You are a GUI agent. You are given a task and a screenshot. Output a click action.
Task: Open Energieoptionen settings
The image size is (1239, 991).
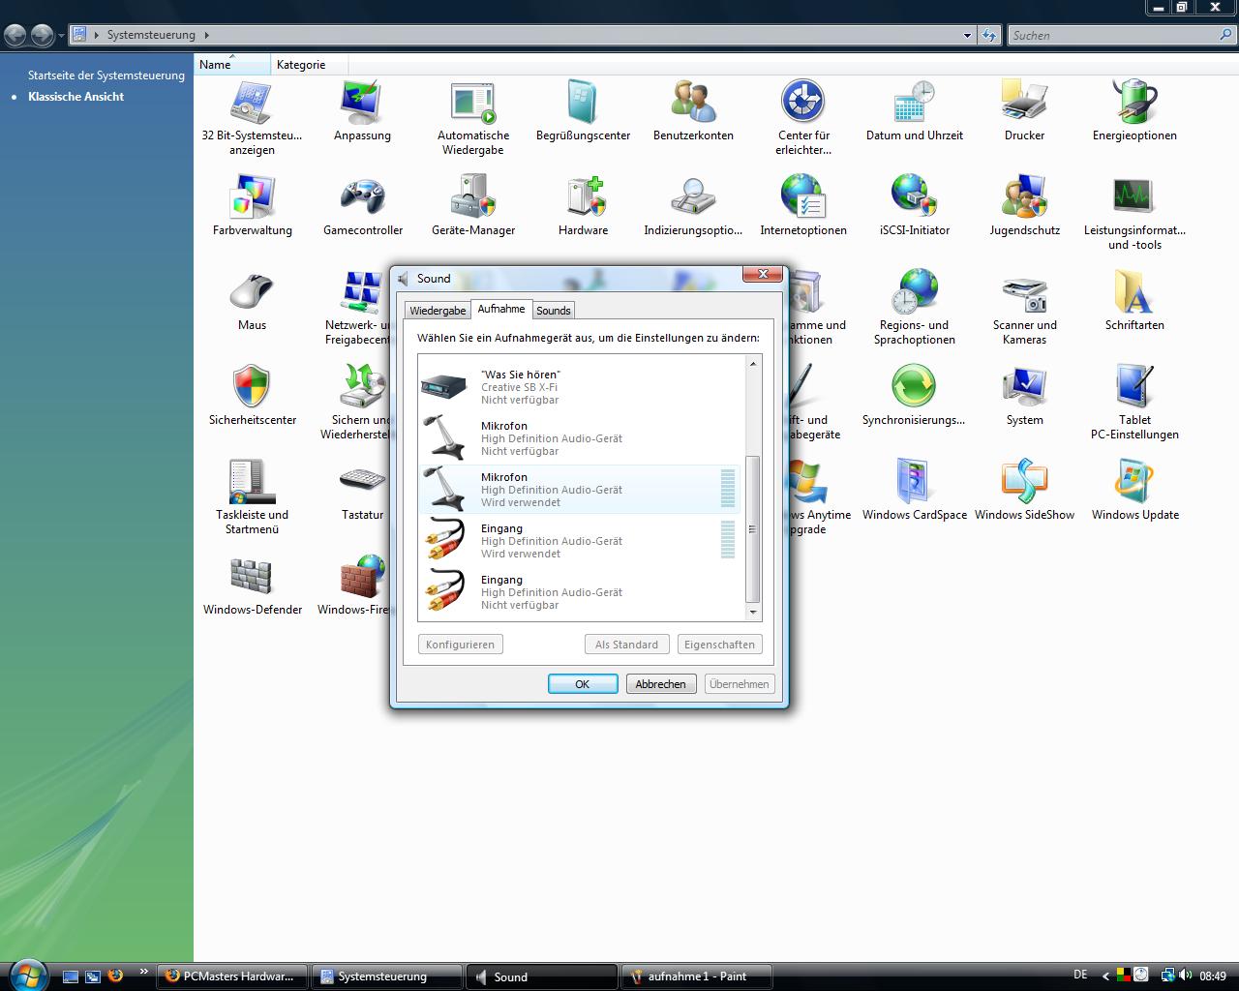(1134, 110)
